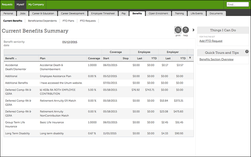Image resolution: width=251 pixels, height=157 pixels.
Task: Open the Quick Tours and Tips help icon
Action: click(x=247, y=51)
